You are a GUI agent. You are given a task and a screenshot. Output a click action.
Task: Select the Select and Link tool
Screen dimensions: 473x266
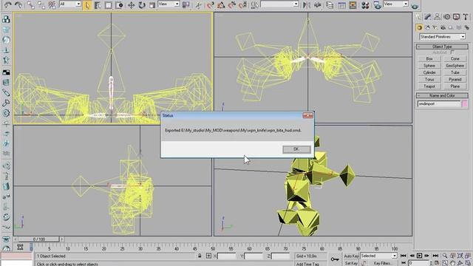[x=30, y=5]
